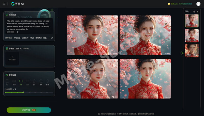Select the 16:9 aspect ratio
This screenshot has height=116, width=204.
point(14,82)
